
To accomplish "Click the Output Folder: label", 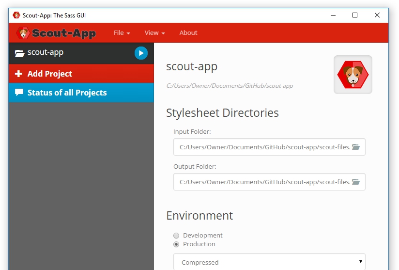I will tap(195, 167).
